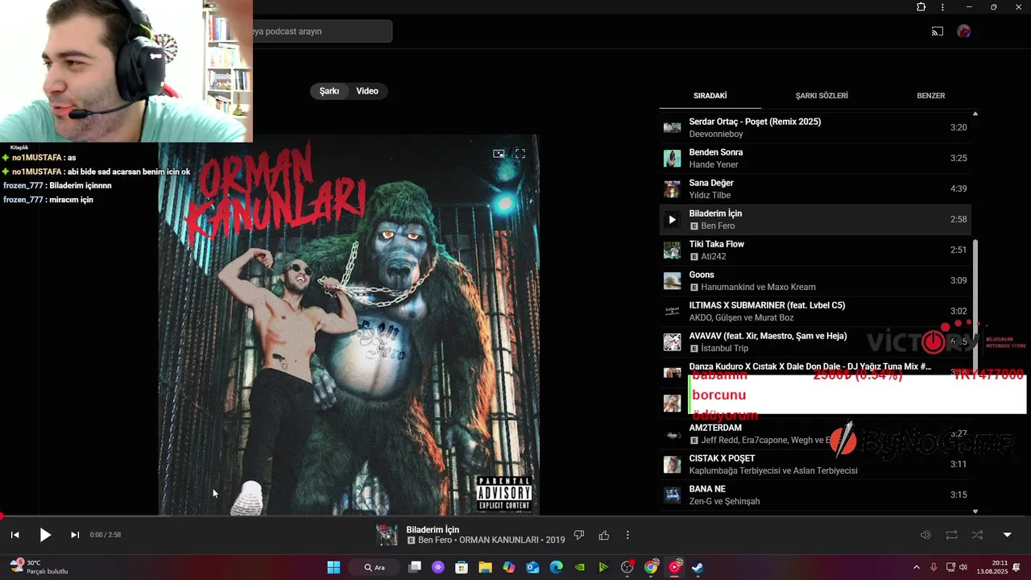The image size is (1031, 580).
Task: Open the Ben Fero artist name in queue
Action: [x=718, y=226]
